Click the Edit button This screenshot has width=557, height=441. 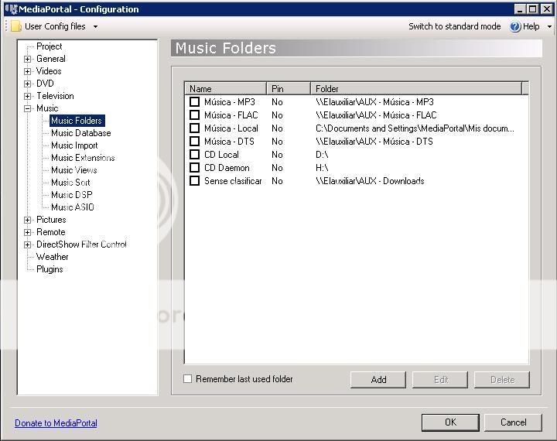click(440, 380)
